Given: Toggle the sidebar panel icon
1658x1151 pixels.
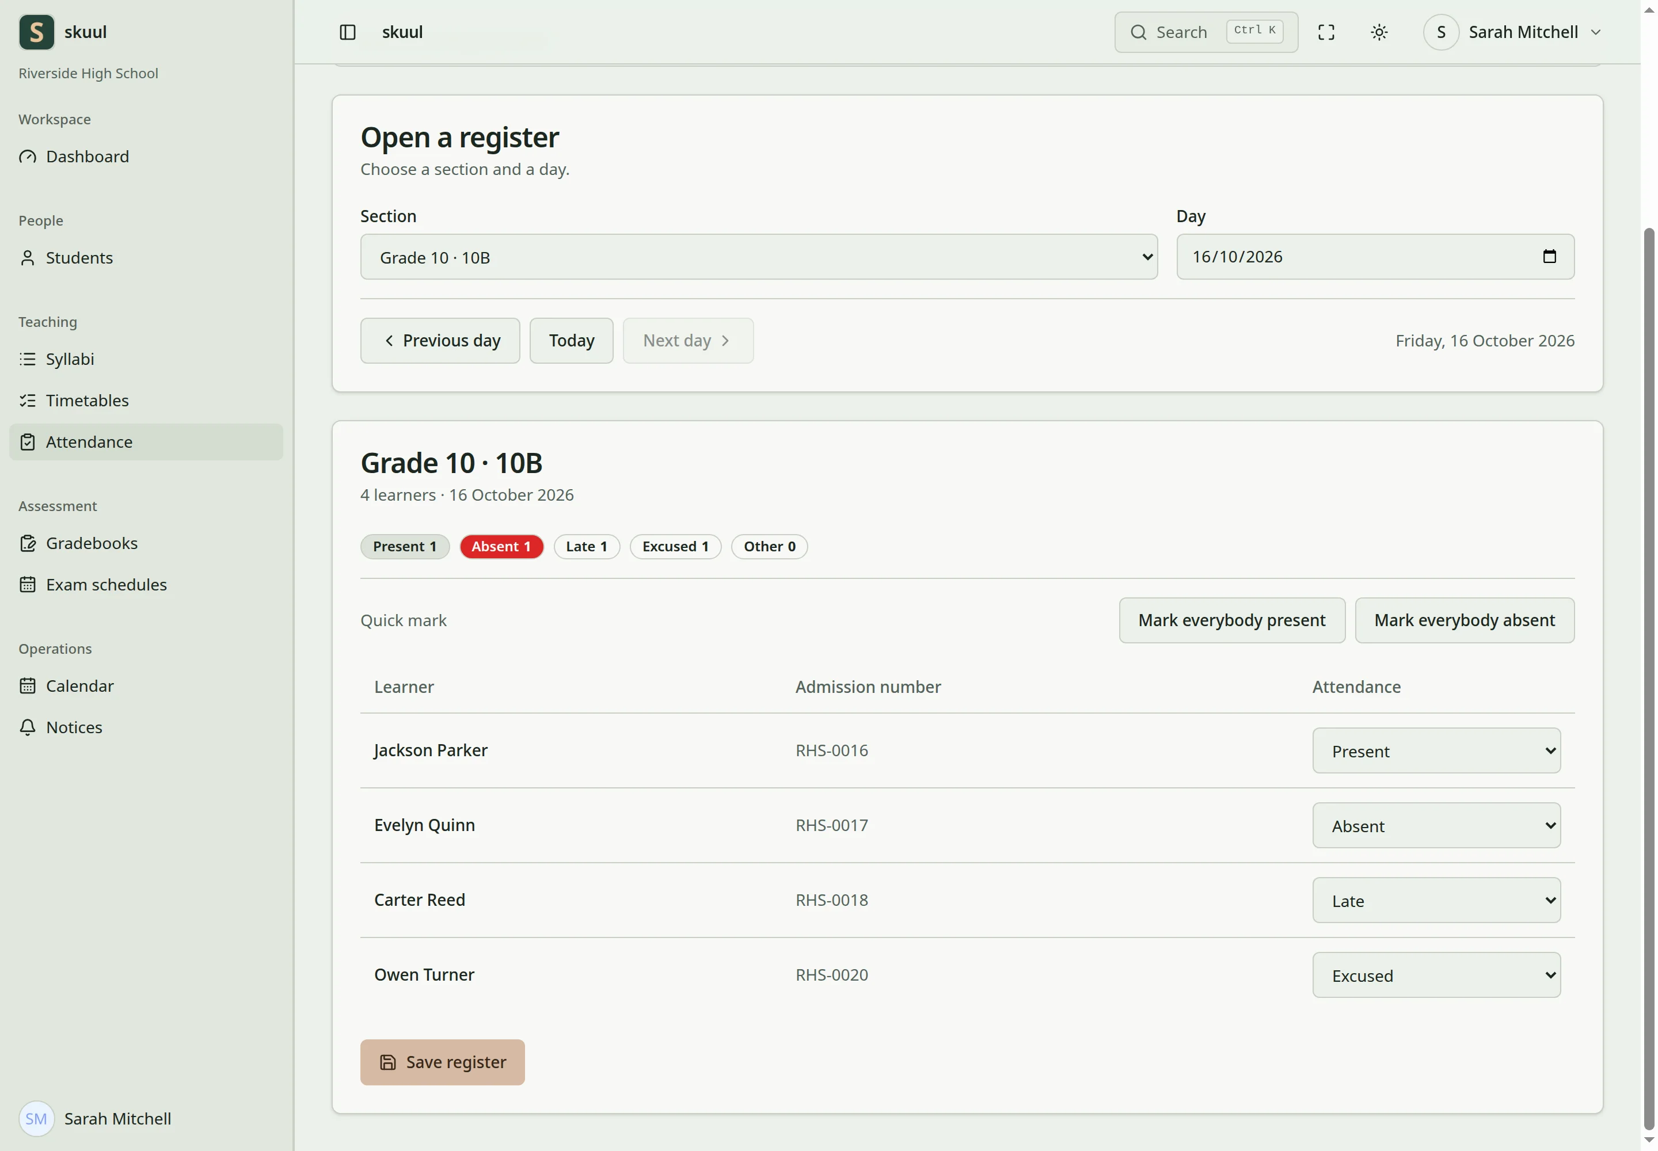Looking at the screenshot, I should pyautogui.click(x=348, y=32).
